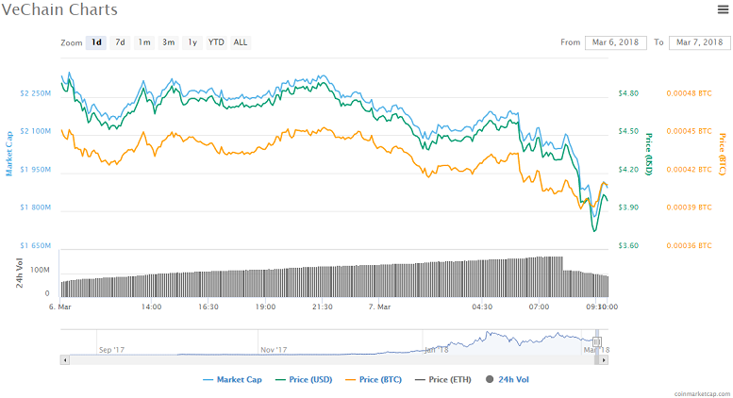This screenshot has height=398, width=733.
Task: Switch zoom to 3m
Action: tap(168, 42)
